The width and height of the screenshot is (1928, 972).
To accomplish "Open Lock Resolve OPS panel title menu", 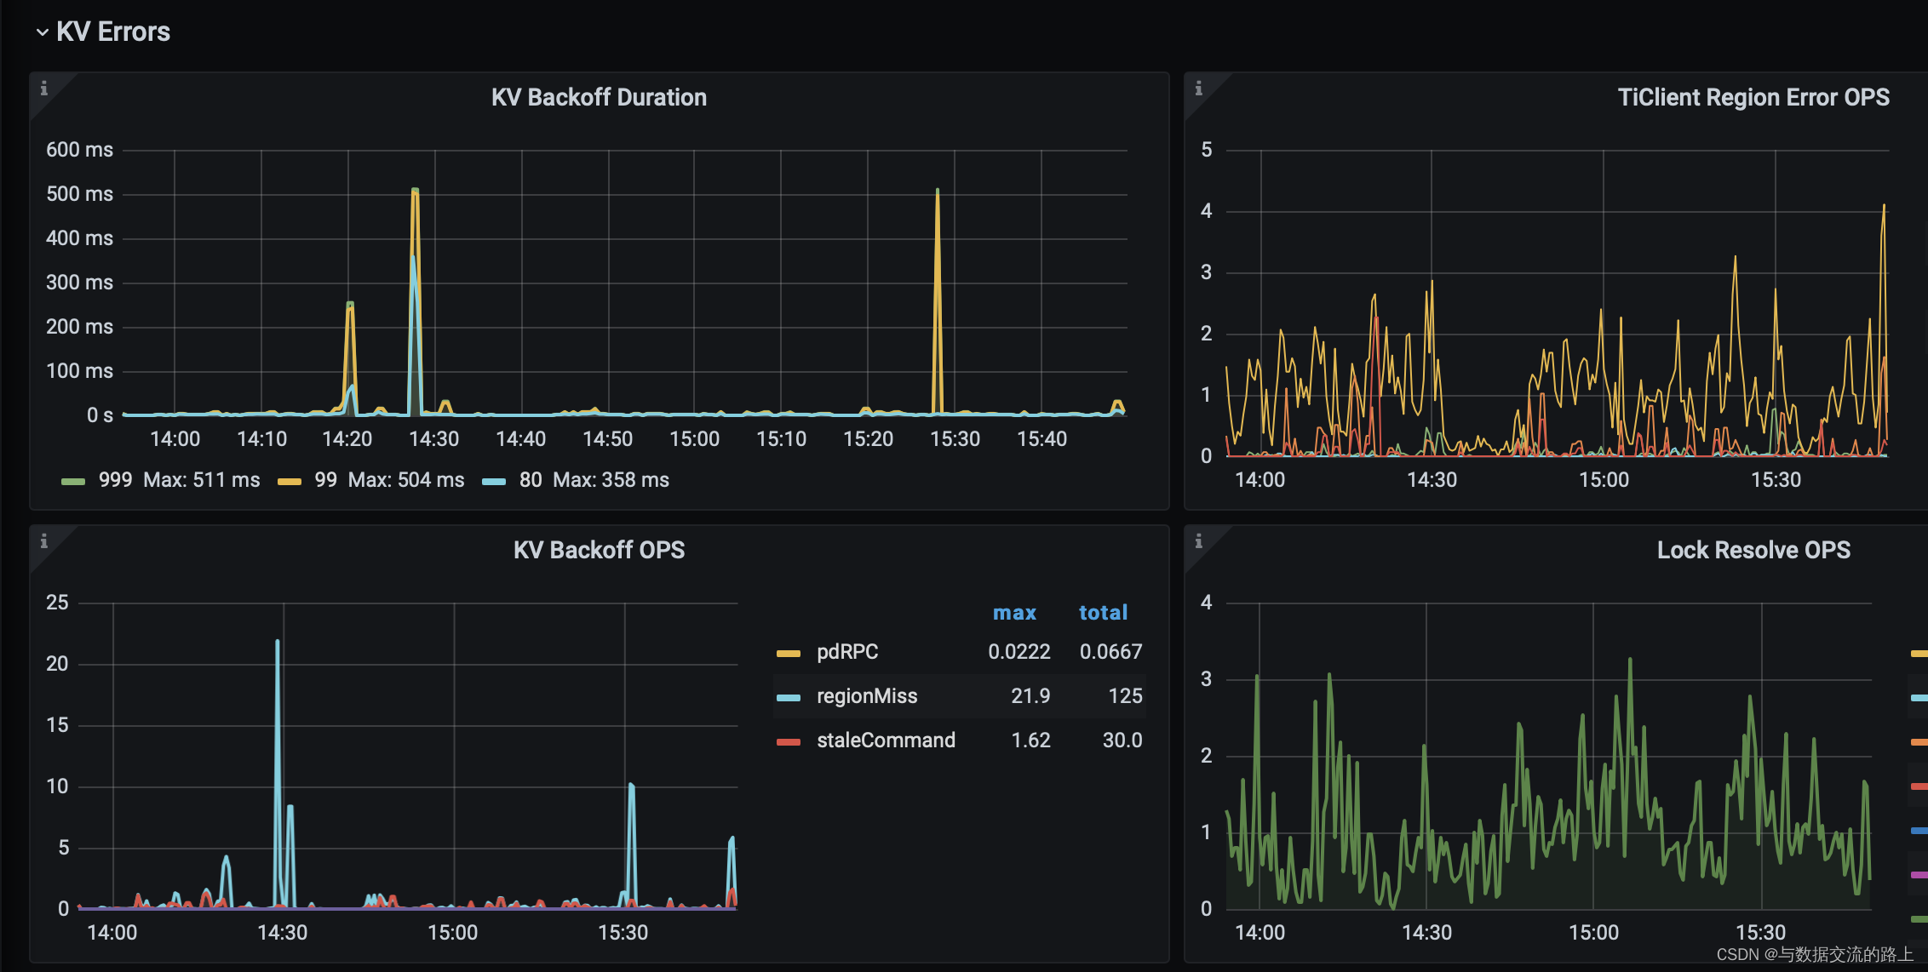I will click(x=1753, y=550).
